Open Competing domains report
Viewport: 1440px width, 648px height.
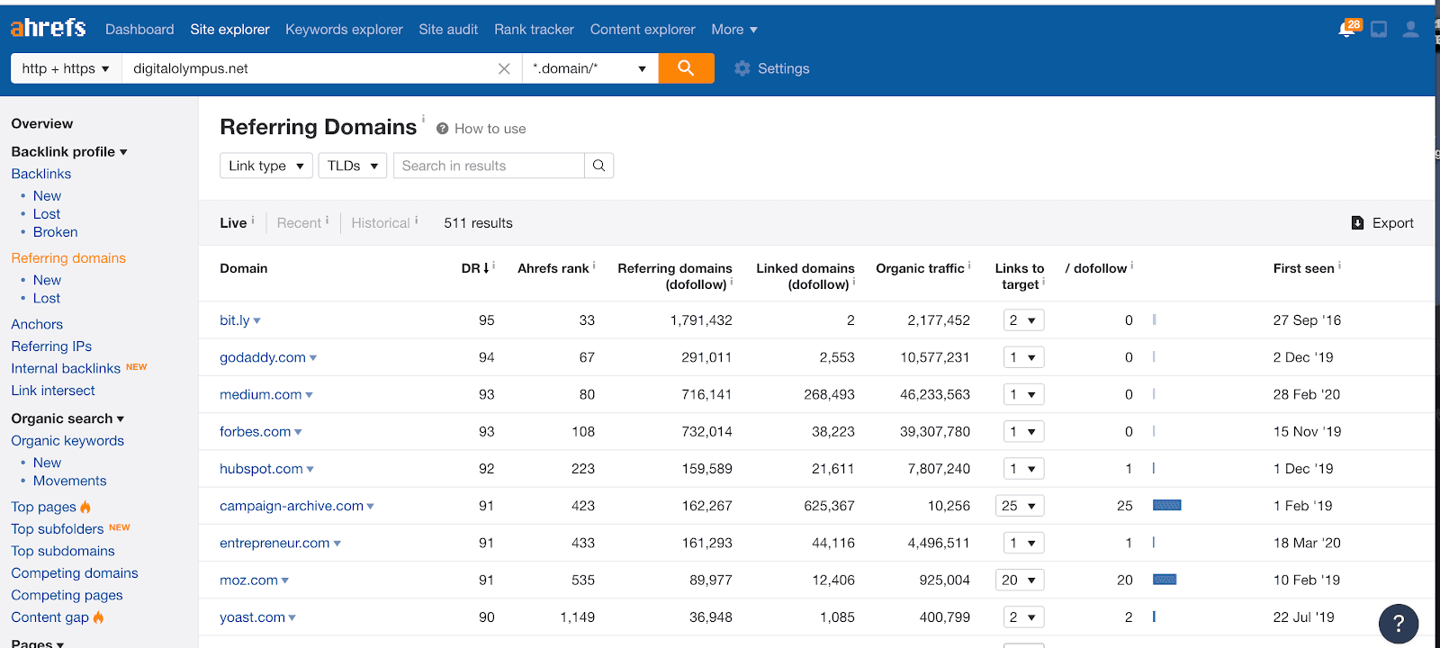pyautogui.click(x=75, y=573)
